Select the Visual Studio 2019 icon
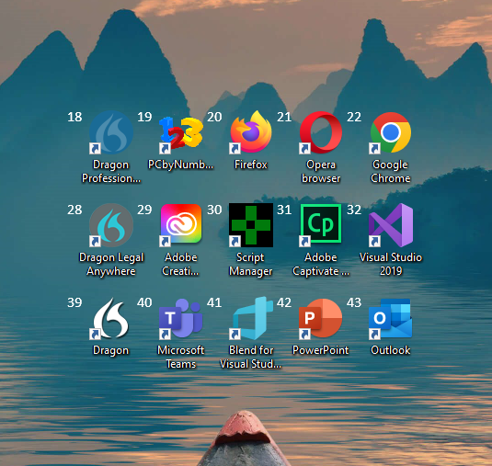The height and width of the screenshot is (466, 492). point(391,225)
